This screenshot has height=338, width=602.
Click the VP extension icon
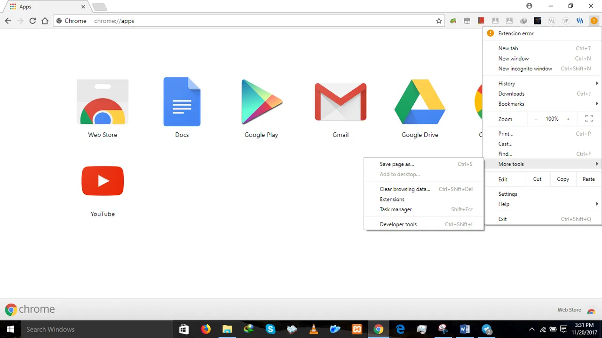pyautogui.click(x=566, y=21)
